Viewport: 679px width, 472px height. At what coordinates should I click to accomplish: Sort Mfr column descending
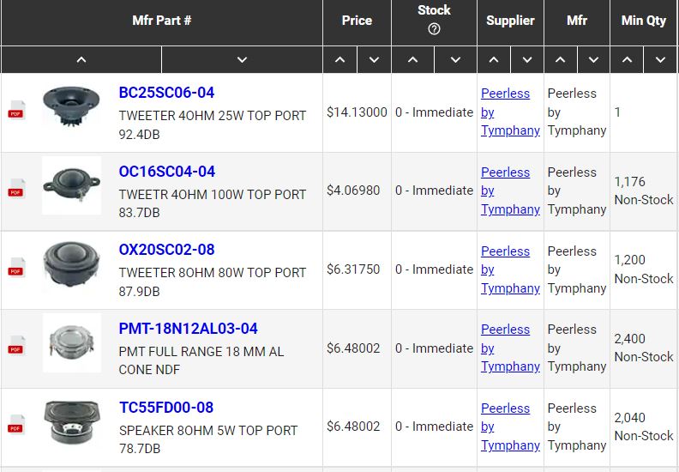point(593,60)
